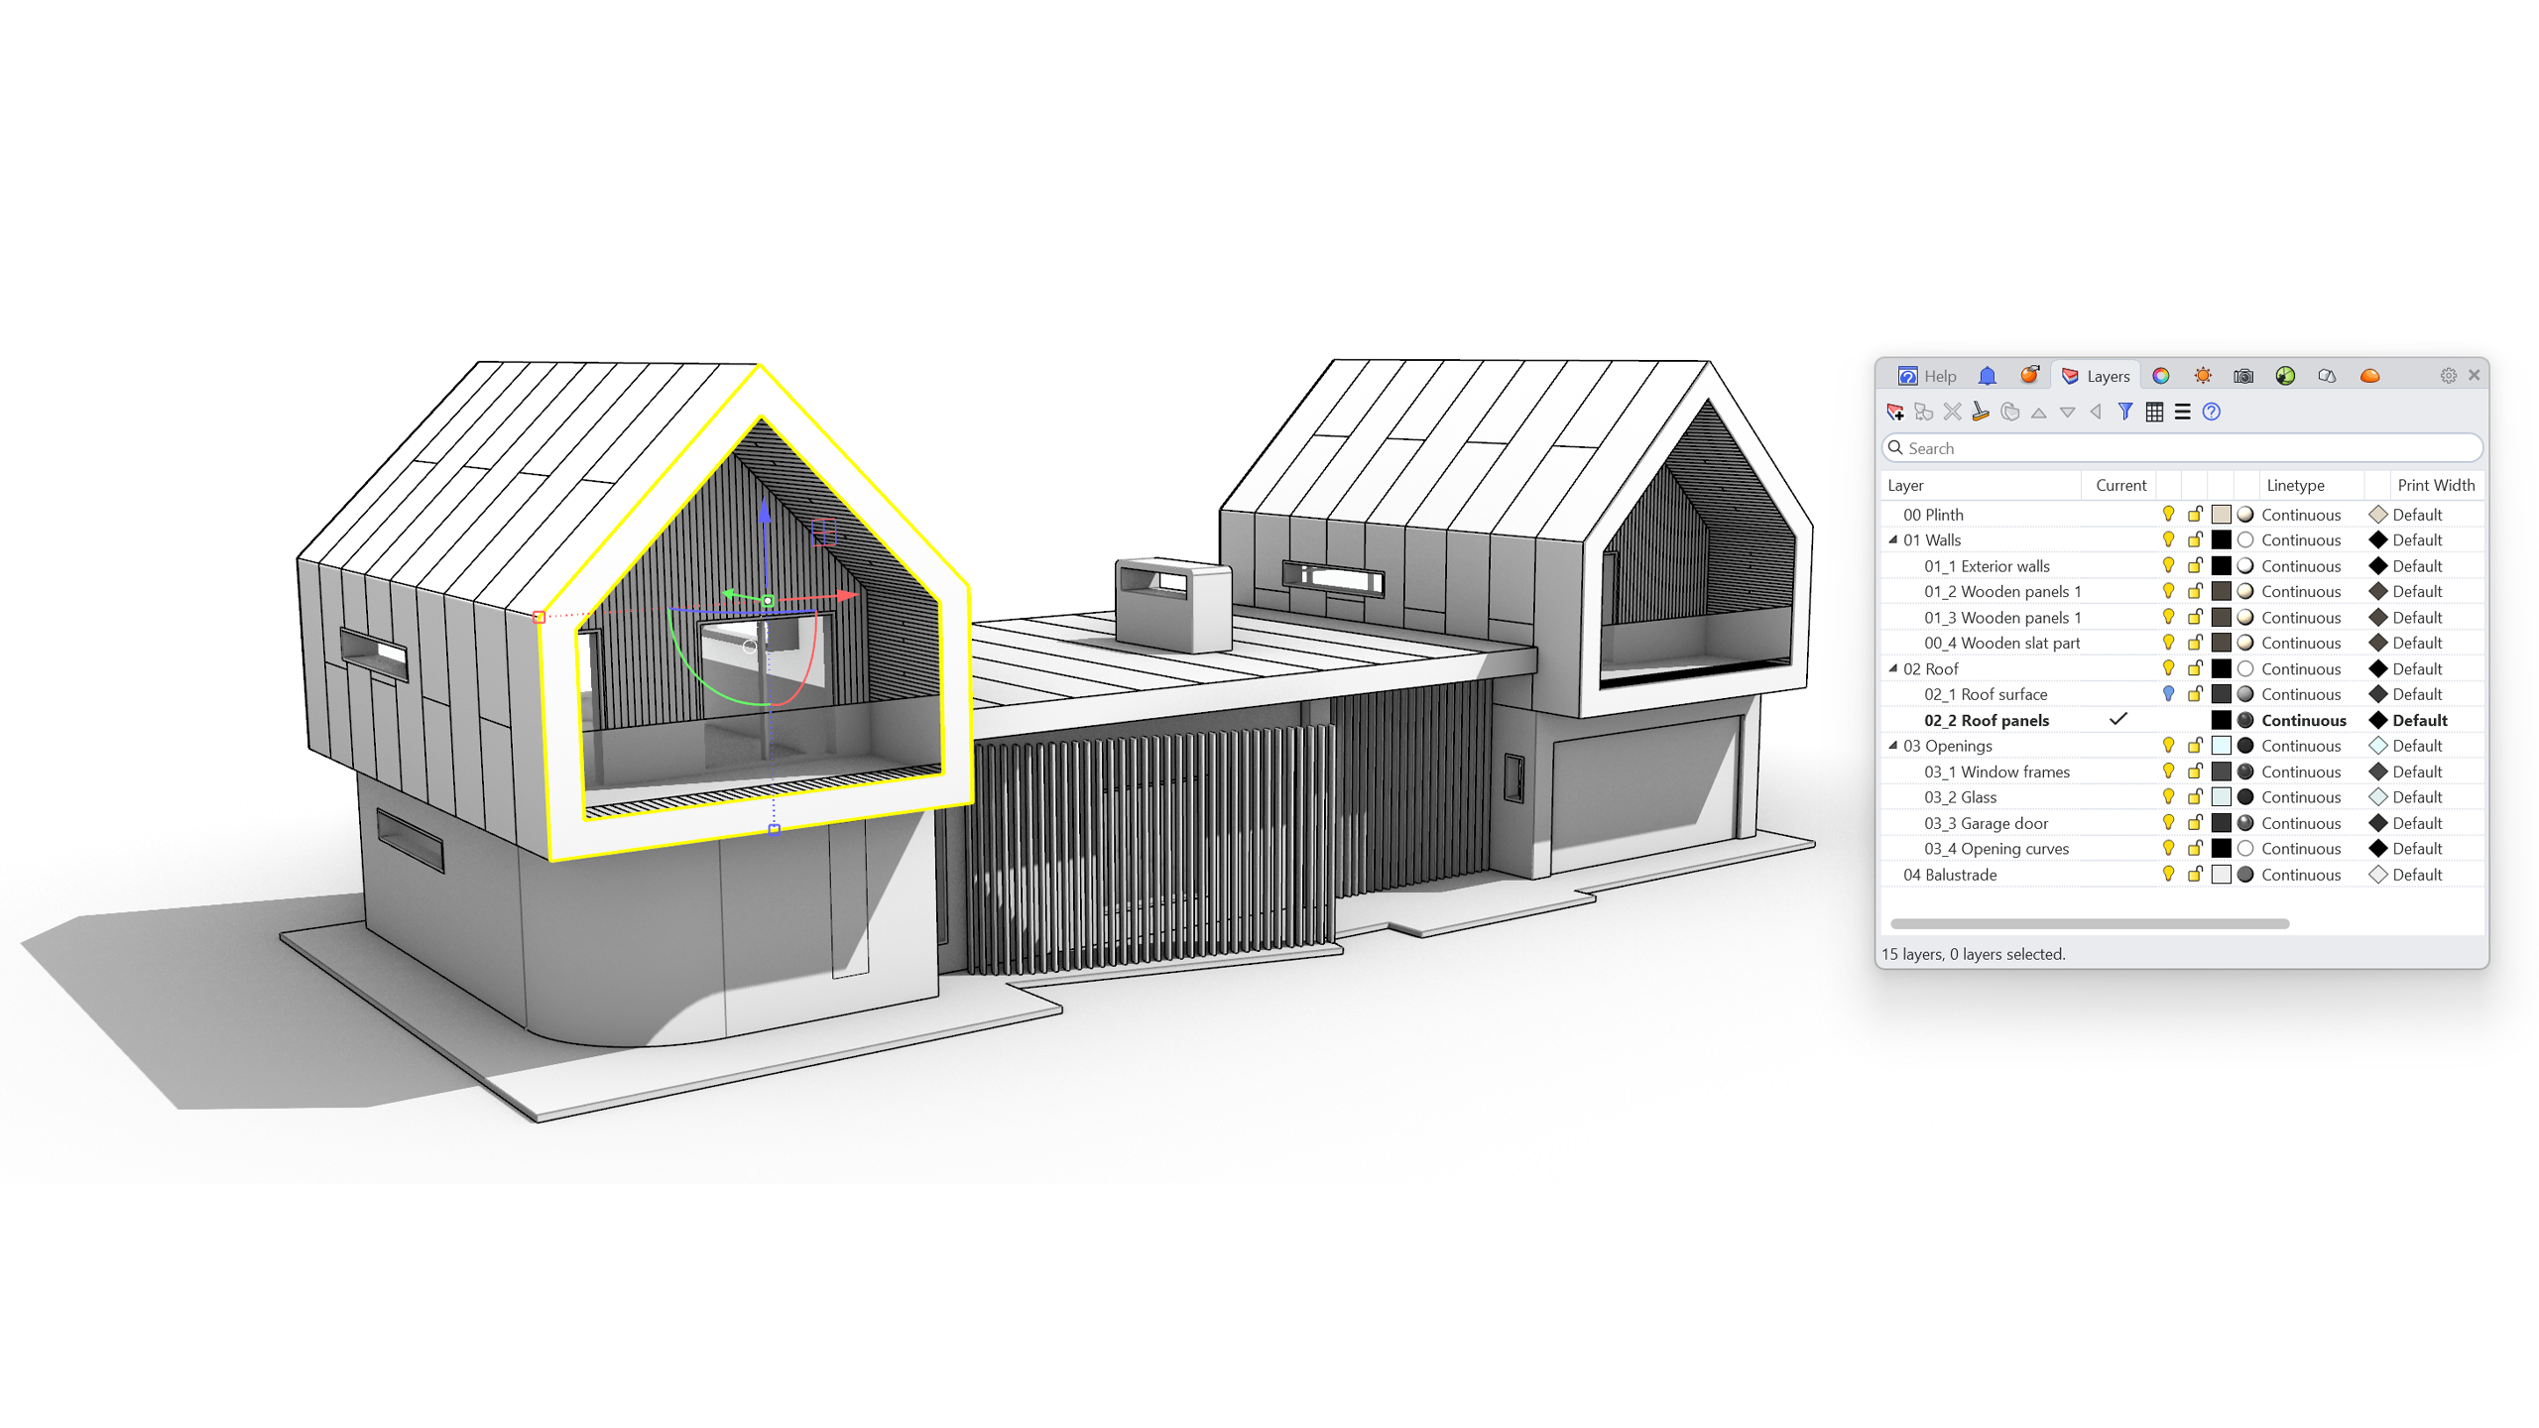Image resolution: width=2539 pixels, height=1428 pixels.
Task: Click the print color diamond for 04 Balustrade
Action: [2378, 875]
